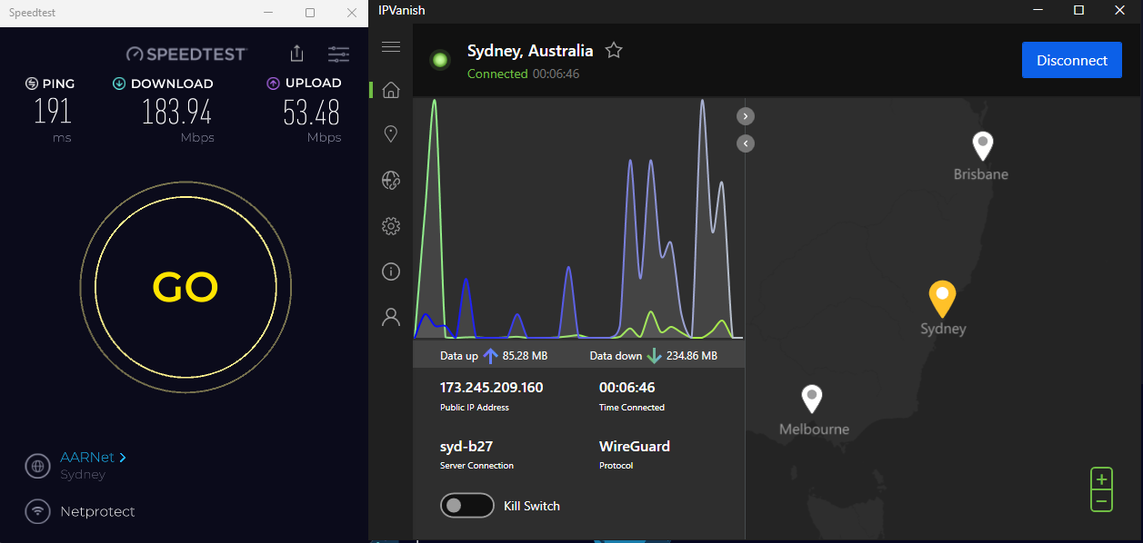Select the IP settings globe icon in sidebar
This screenshot has width=1143, height=543.
tap(391, 180)
